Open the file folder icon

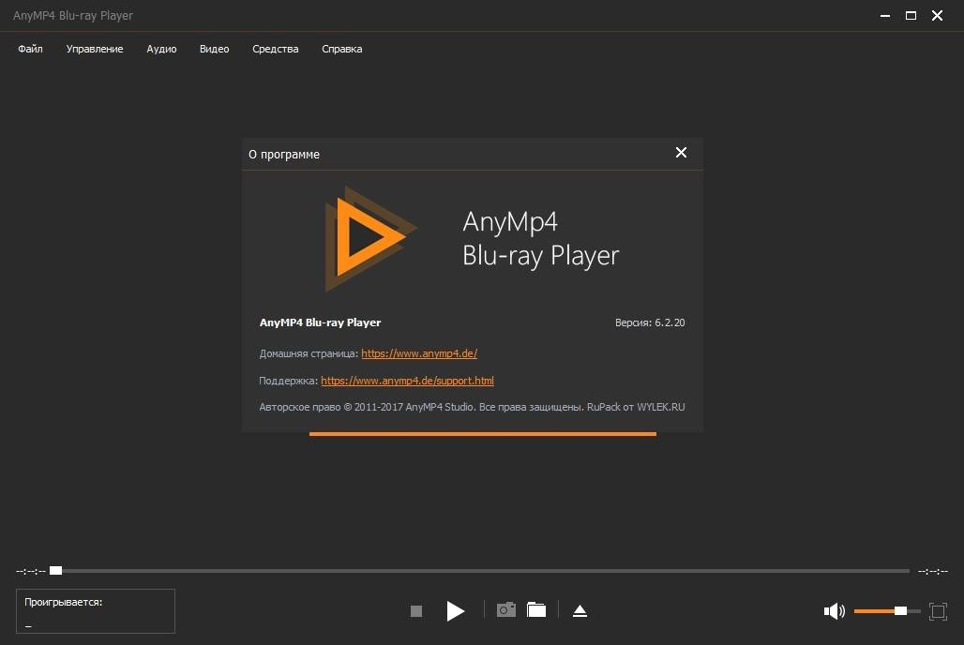click(x=536, y=609)
